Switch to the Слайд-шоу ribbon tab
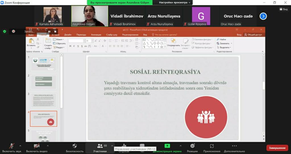This screenshot has height=154, width=291. pyautogui.click(x=112, y=35)
